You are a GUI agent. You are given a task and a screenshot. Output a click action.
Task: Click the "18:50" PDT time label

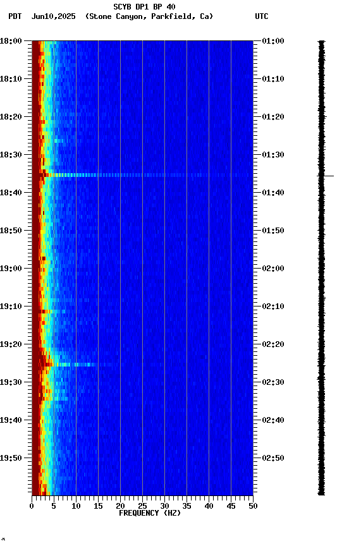point(11,231)
